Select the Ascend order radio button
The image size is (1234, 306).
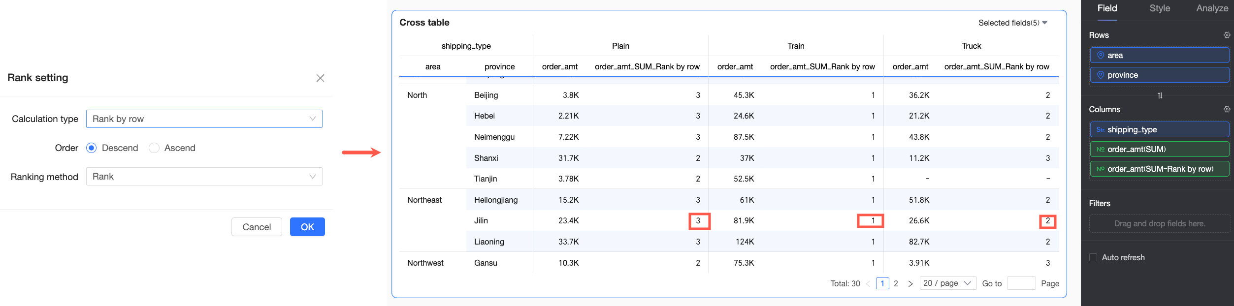(x=154, y=148)
